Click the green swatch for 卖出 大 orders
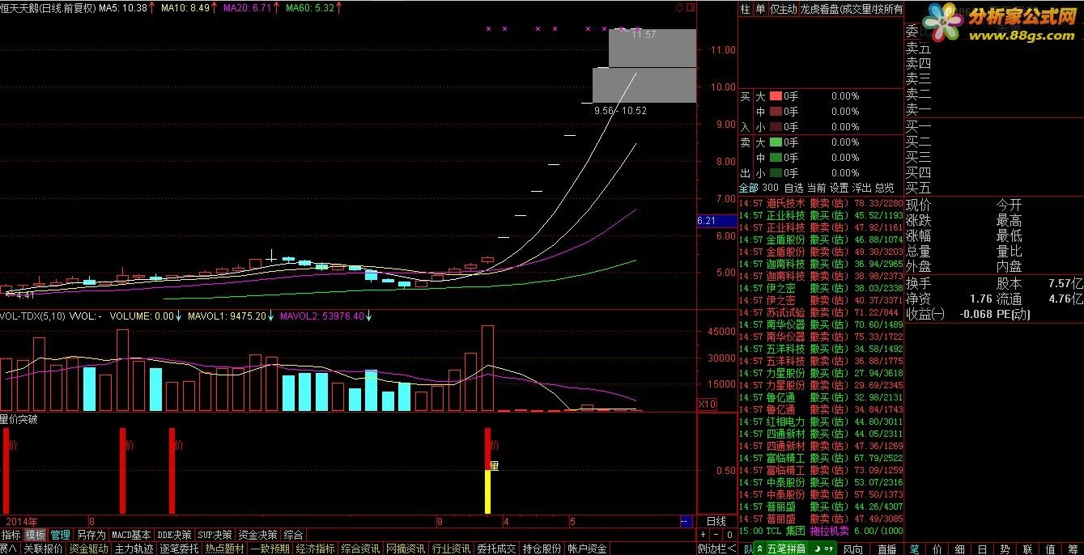 point(776,142)
